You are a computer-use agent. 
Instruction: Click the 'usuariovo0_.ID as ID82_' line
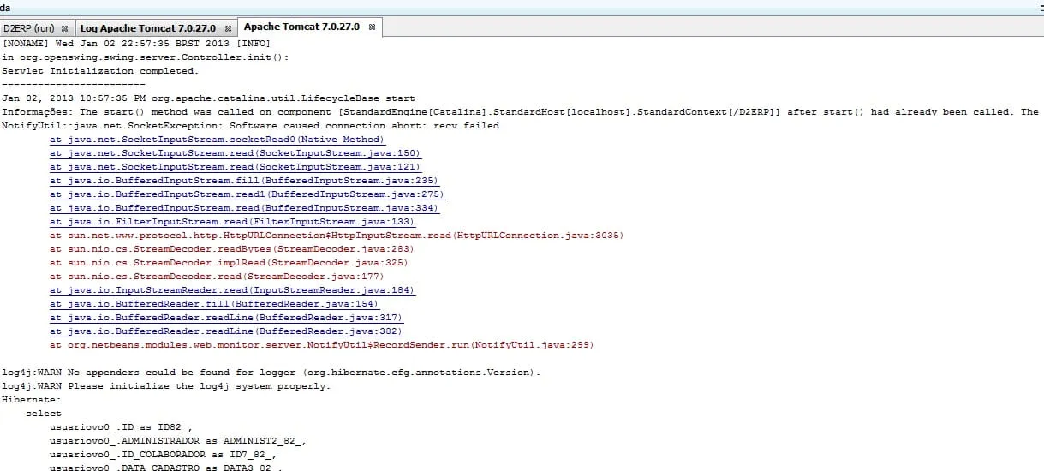[x=121, y=427]
